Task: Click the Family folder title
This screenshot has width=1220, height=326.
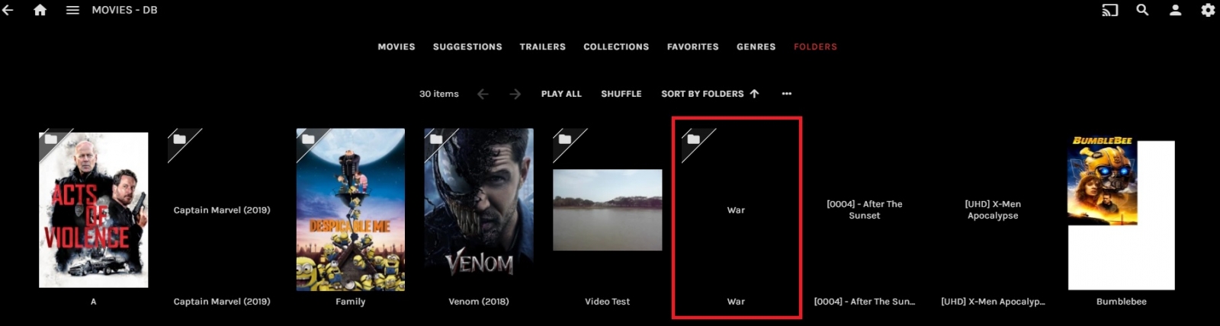Action: pos(351,302)
